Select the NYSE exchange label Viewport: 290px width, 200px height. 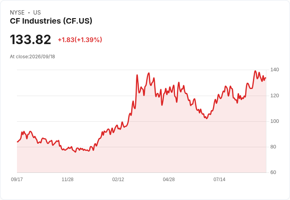tap(17, 13)
